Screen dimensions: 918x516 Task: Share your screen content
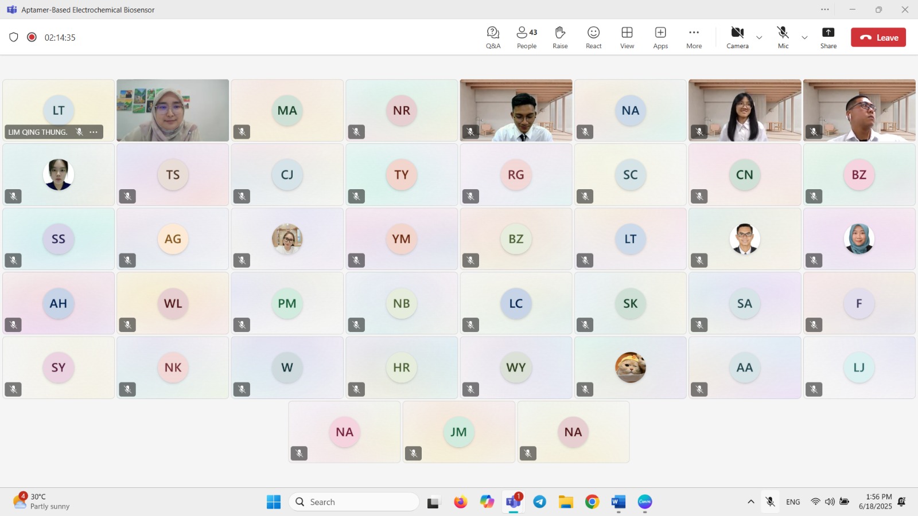pos(828,37)
